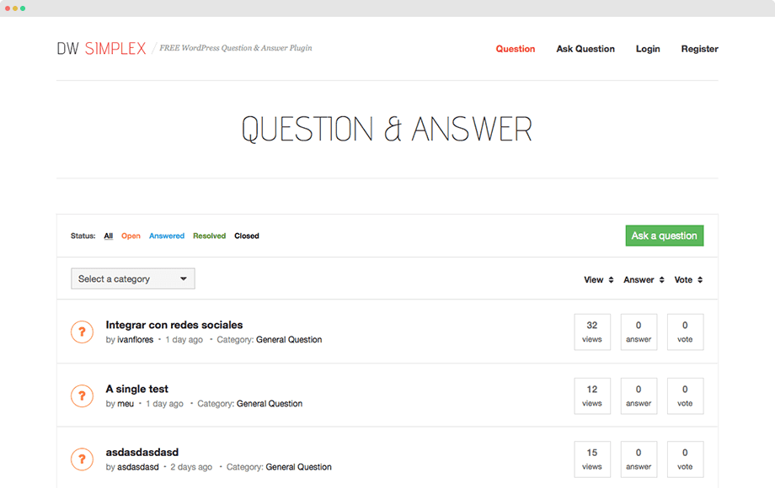775x488 pixels.
Task: Click question mark icon beside 'Integrar con redes sociales'
Action: 82,332
